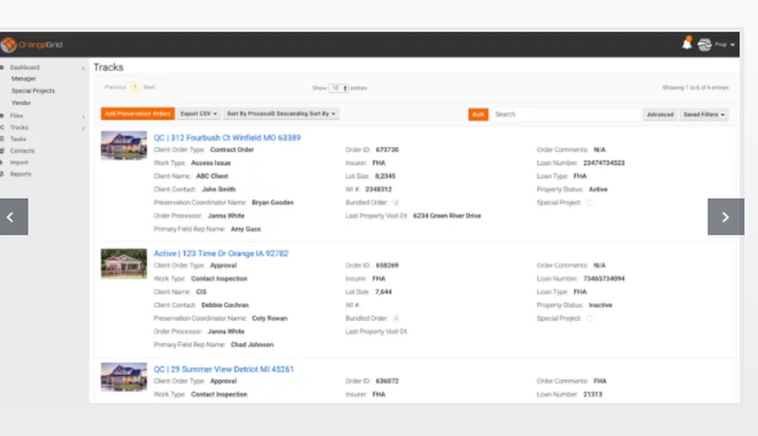Select coordinator name Bryan Gooden
This screenshot has height=436, width=758.
[x=273, y=203]
